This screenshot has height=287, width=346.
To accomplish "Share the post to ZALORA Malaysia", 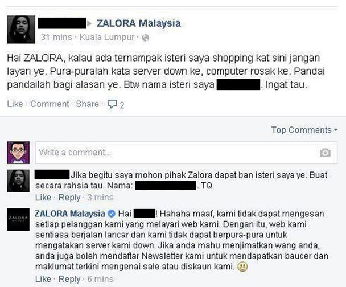I will pyautogui.click(x=88, y=104).
